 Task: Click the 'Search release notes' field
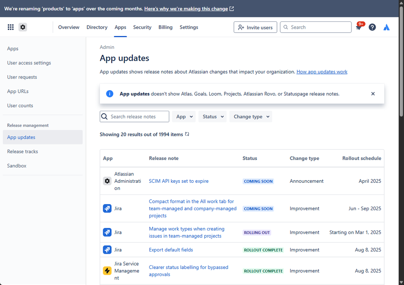[x=135, y=116]
